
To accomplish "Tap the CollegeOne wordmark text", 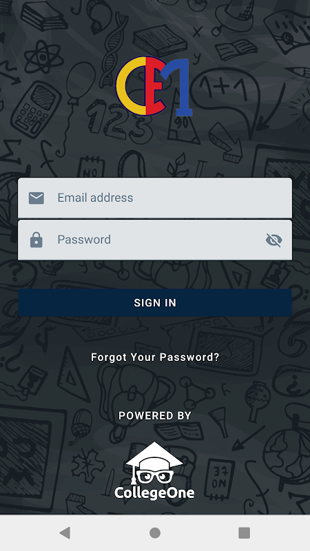I will pyautogui.click(x=154, y=492).
